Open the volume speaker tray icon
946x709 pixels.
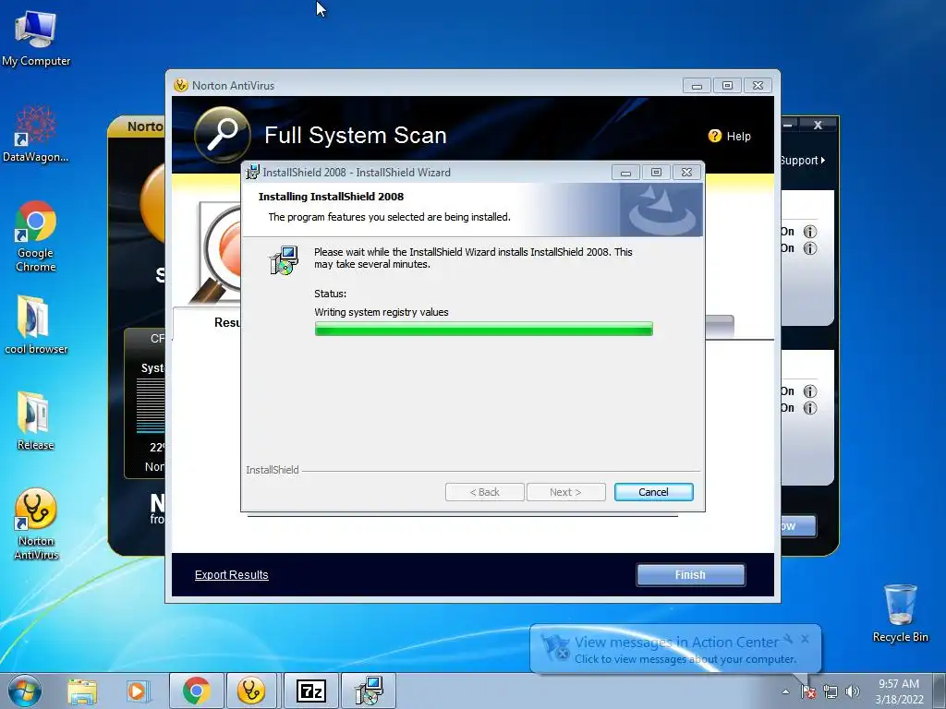pos(852,691)
